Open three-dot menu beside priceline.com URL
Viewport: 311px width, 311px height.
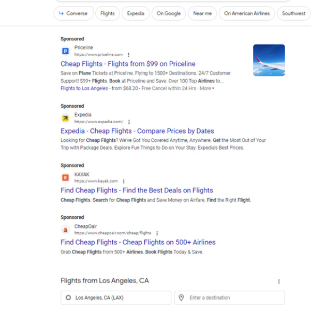[128, 55]
